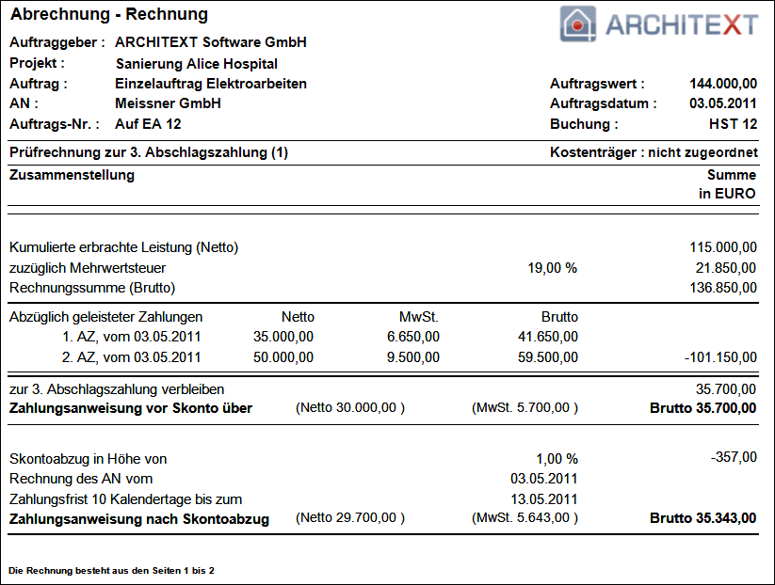The image size is (775, 585).
Task: Click '(MwSt. 5.643,00 )' value
Action: click(x=525, y=517)
